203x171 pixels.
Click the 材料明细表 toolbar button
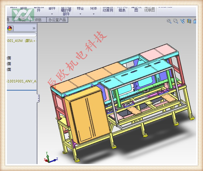coord(122,10)
